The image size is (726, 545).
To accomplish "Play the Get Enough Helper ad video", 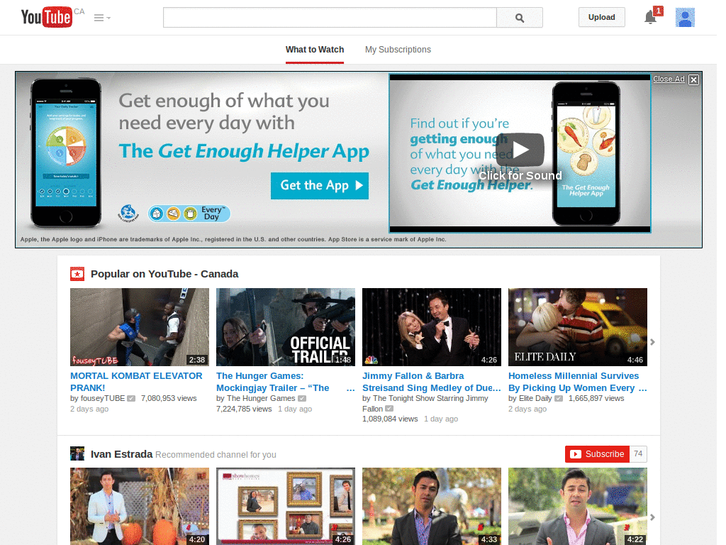I will [x=520, y=150].
